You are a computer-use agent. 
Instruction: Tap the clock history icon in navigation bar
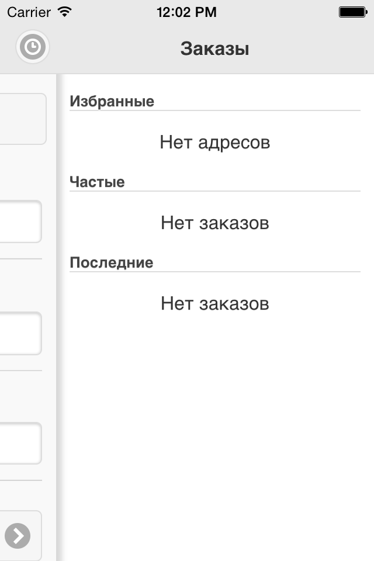click(x=33, y=47)
